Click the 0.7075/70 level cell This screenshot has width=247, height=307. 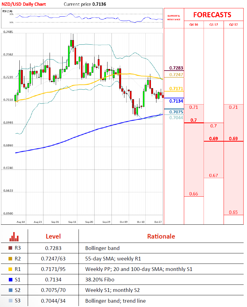click(53, 290)
